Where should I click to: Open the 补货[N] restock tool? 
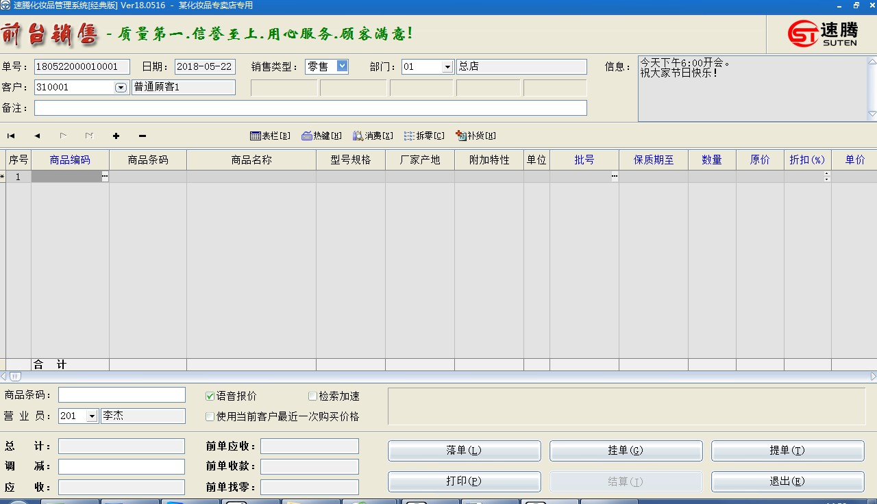click(475, 136)
